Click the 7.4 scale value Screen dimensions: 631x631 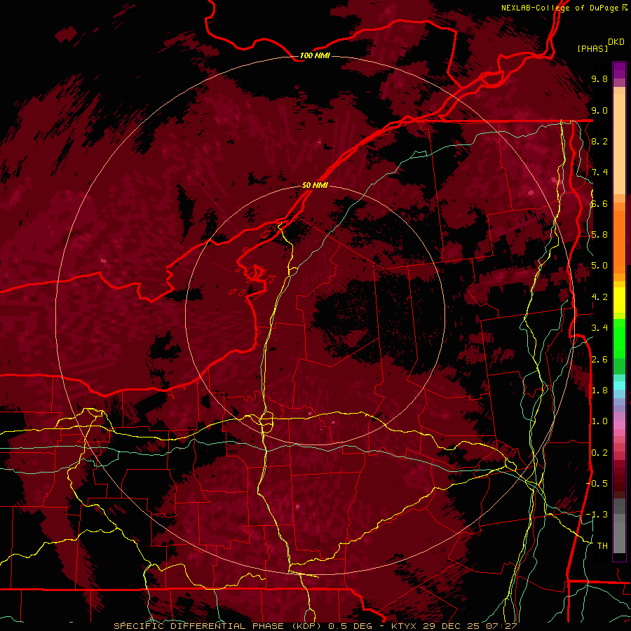click(x=599, y=172)
